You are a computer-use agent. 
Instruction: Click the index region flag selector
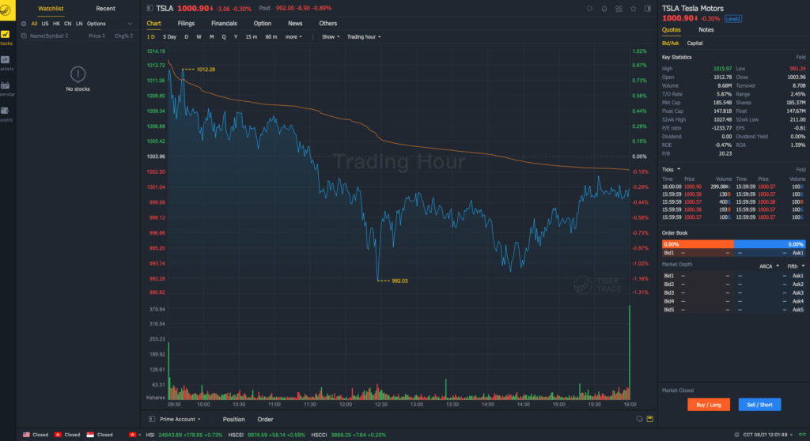[134, 435]
